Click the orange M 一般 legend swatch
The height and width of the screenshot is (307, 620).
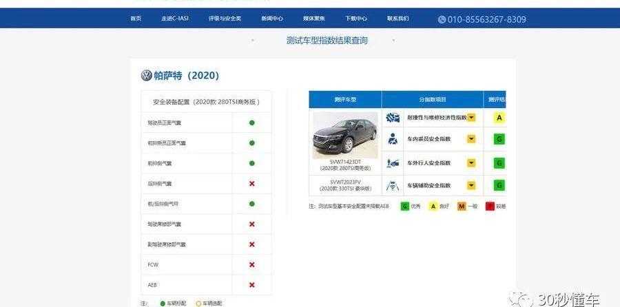pos(462,207)
